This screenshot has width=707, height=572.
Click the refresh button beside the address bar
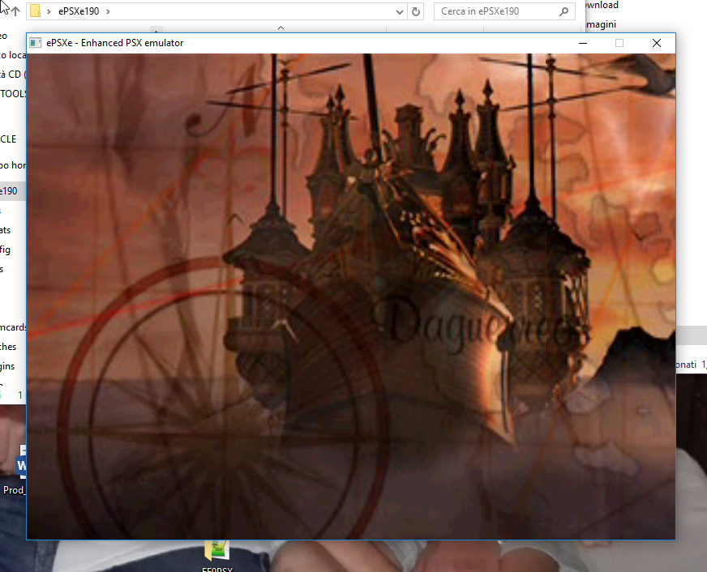416,11
